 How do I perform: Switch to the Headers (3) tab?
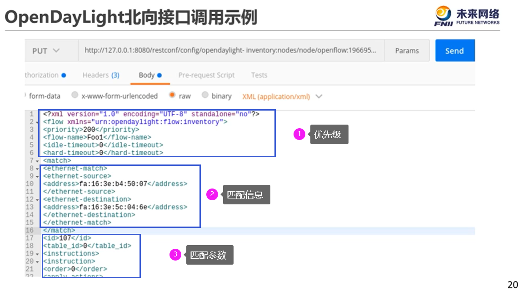click(101, 75)
